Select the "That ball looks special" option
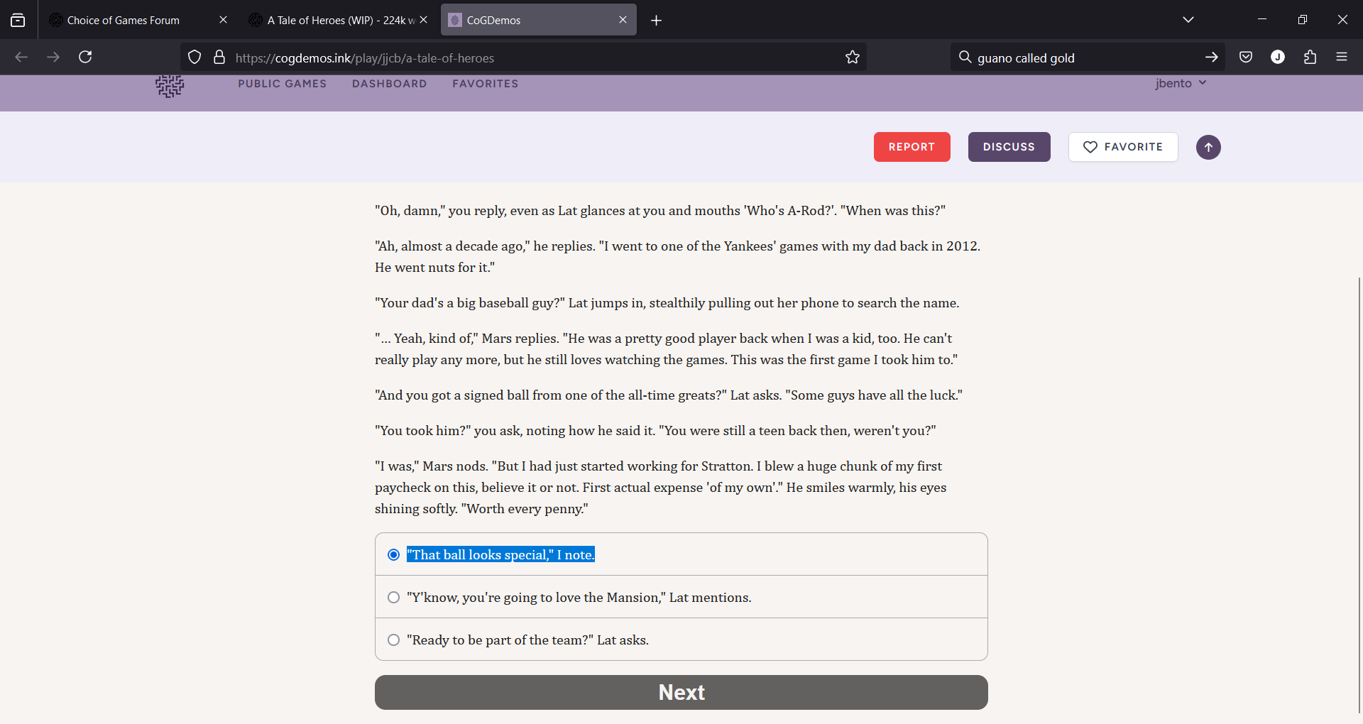 (681, 554)
